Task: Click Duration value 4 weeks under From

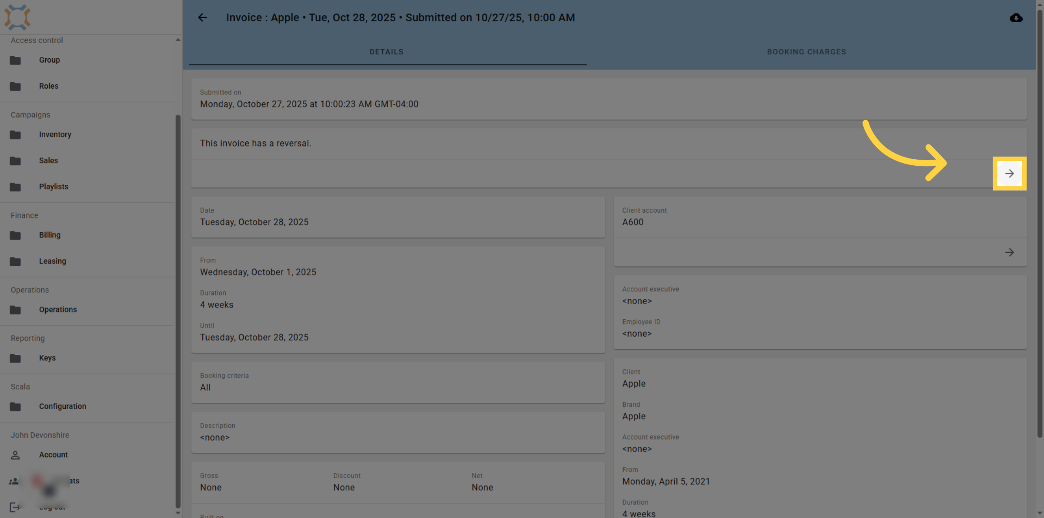Action: (x=217, y=304)
